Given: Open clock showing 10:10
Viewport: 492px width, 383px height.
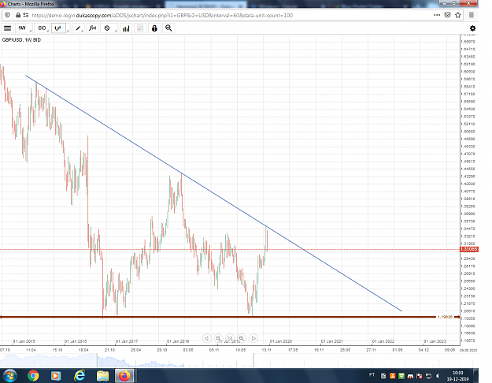Looking at the screenshot, I should [457, 376].
